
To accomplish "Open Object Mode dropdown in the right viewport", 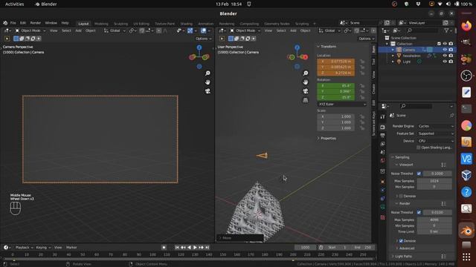I will (245, 30).
